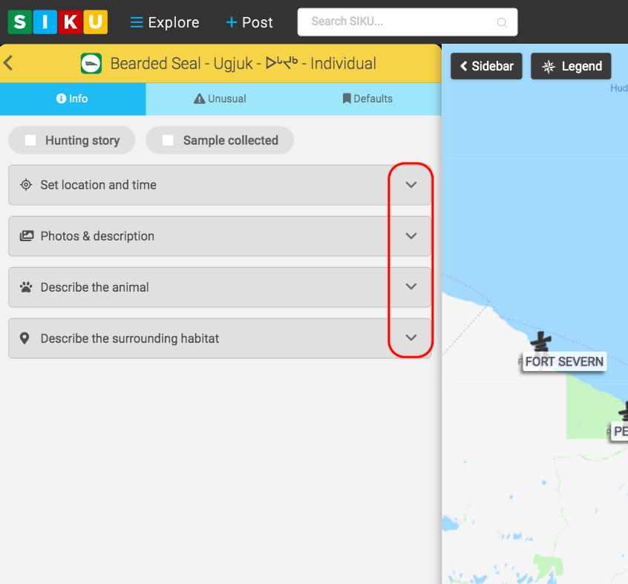The width and height of the screenshot is (628, 584).
Task: Click the search magnifier icon
Action: 502,23
